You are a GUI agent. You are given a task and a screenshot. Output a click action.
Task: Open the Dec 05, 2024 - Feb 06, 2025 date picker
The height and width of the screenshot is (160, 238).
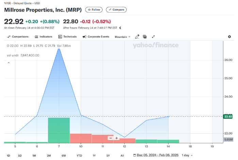pos(158,155)
